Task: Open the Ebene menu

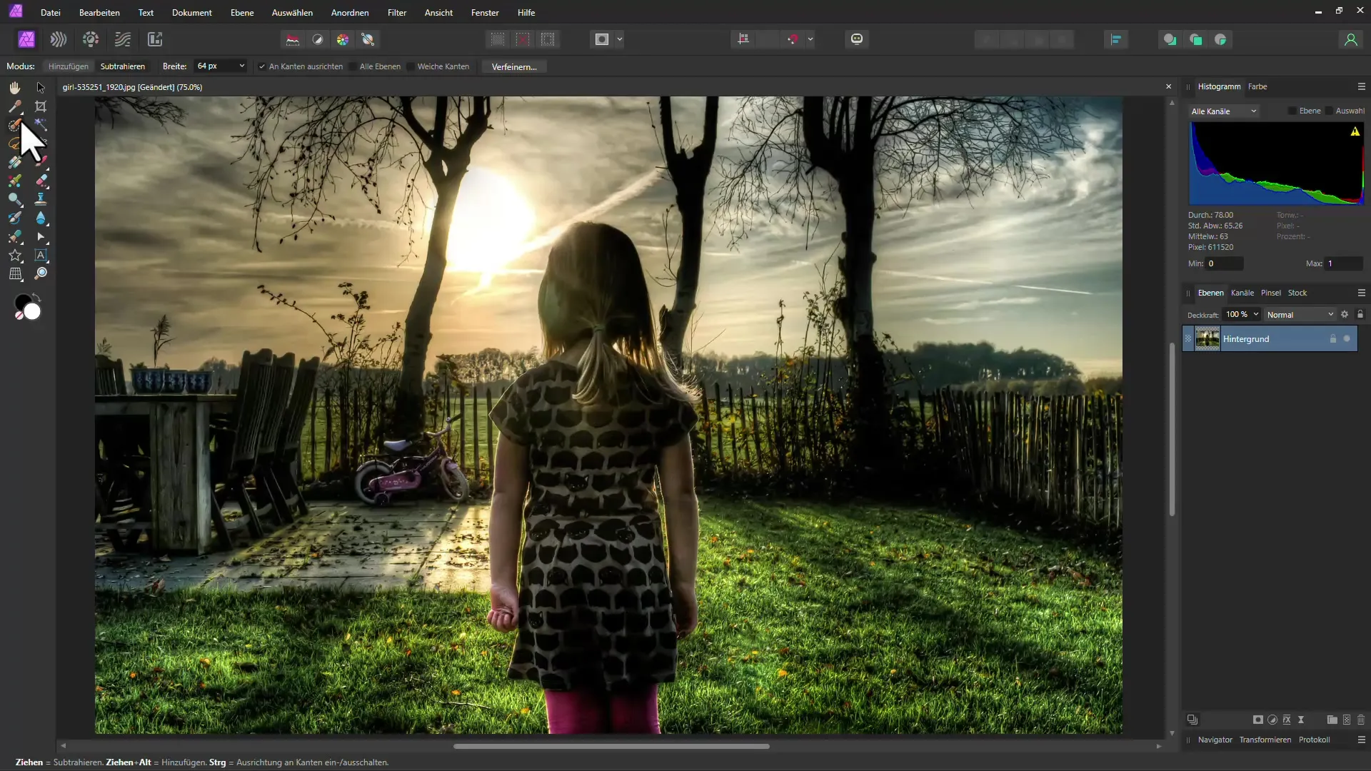Action: pyautogui.click(x=242, y=13)
